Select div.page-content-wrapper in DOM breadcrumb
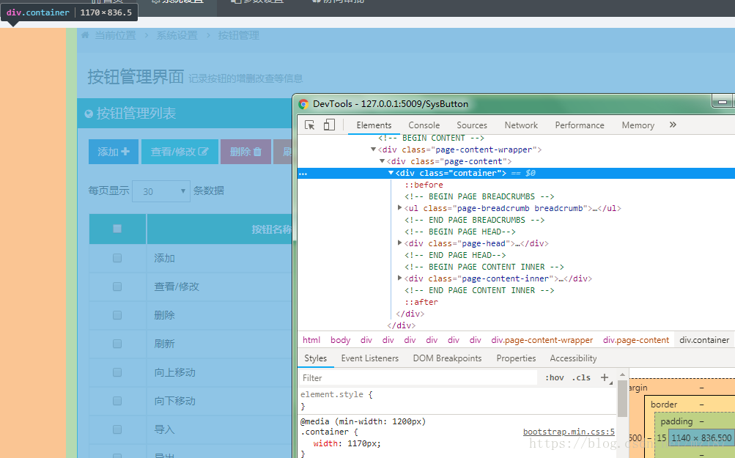 coord(542,340)
